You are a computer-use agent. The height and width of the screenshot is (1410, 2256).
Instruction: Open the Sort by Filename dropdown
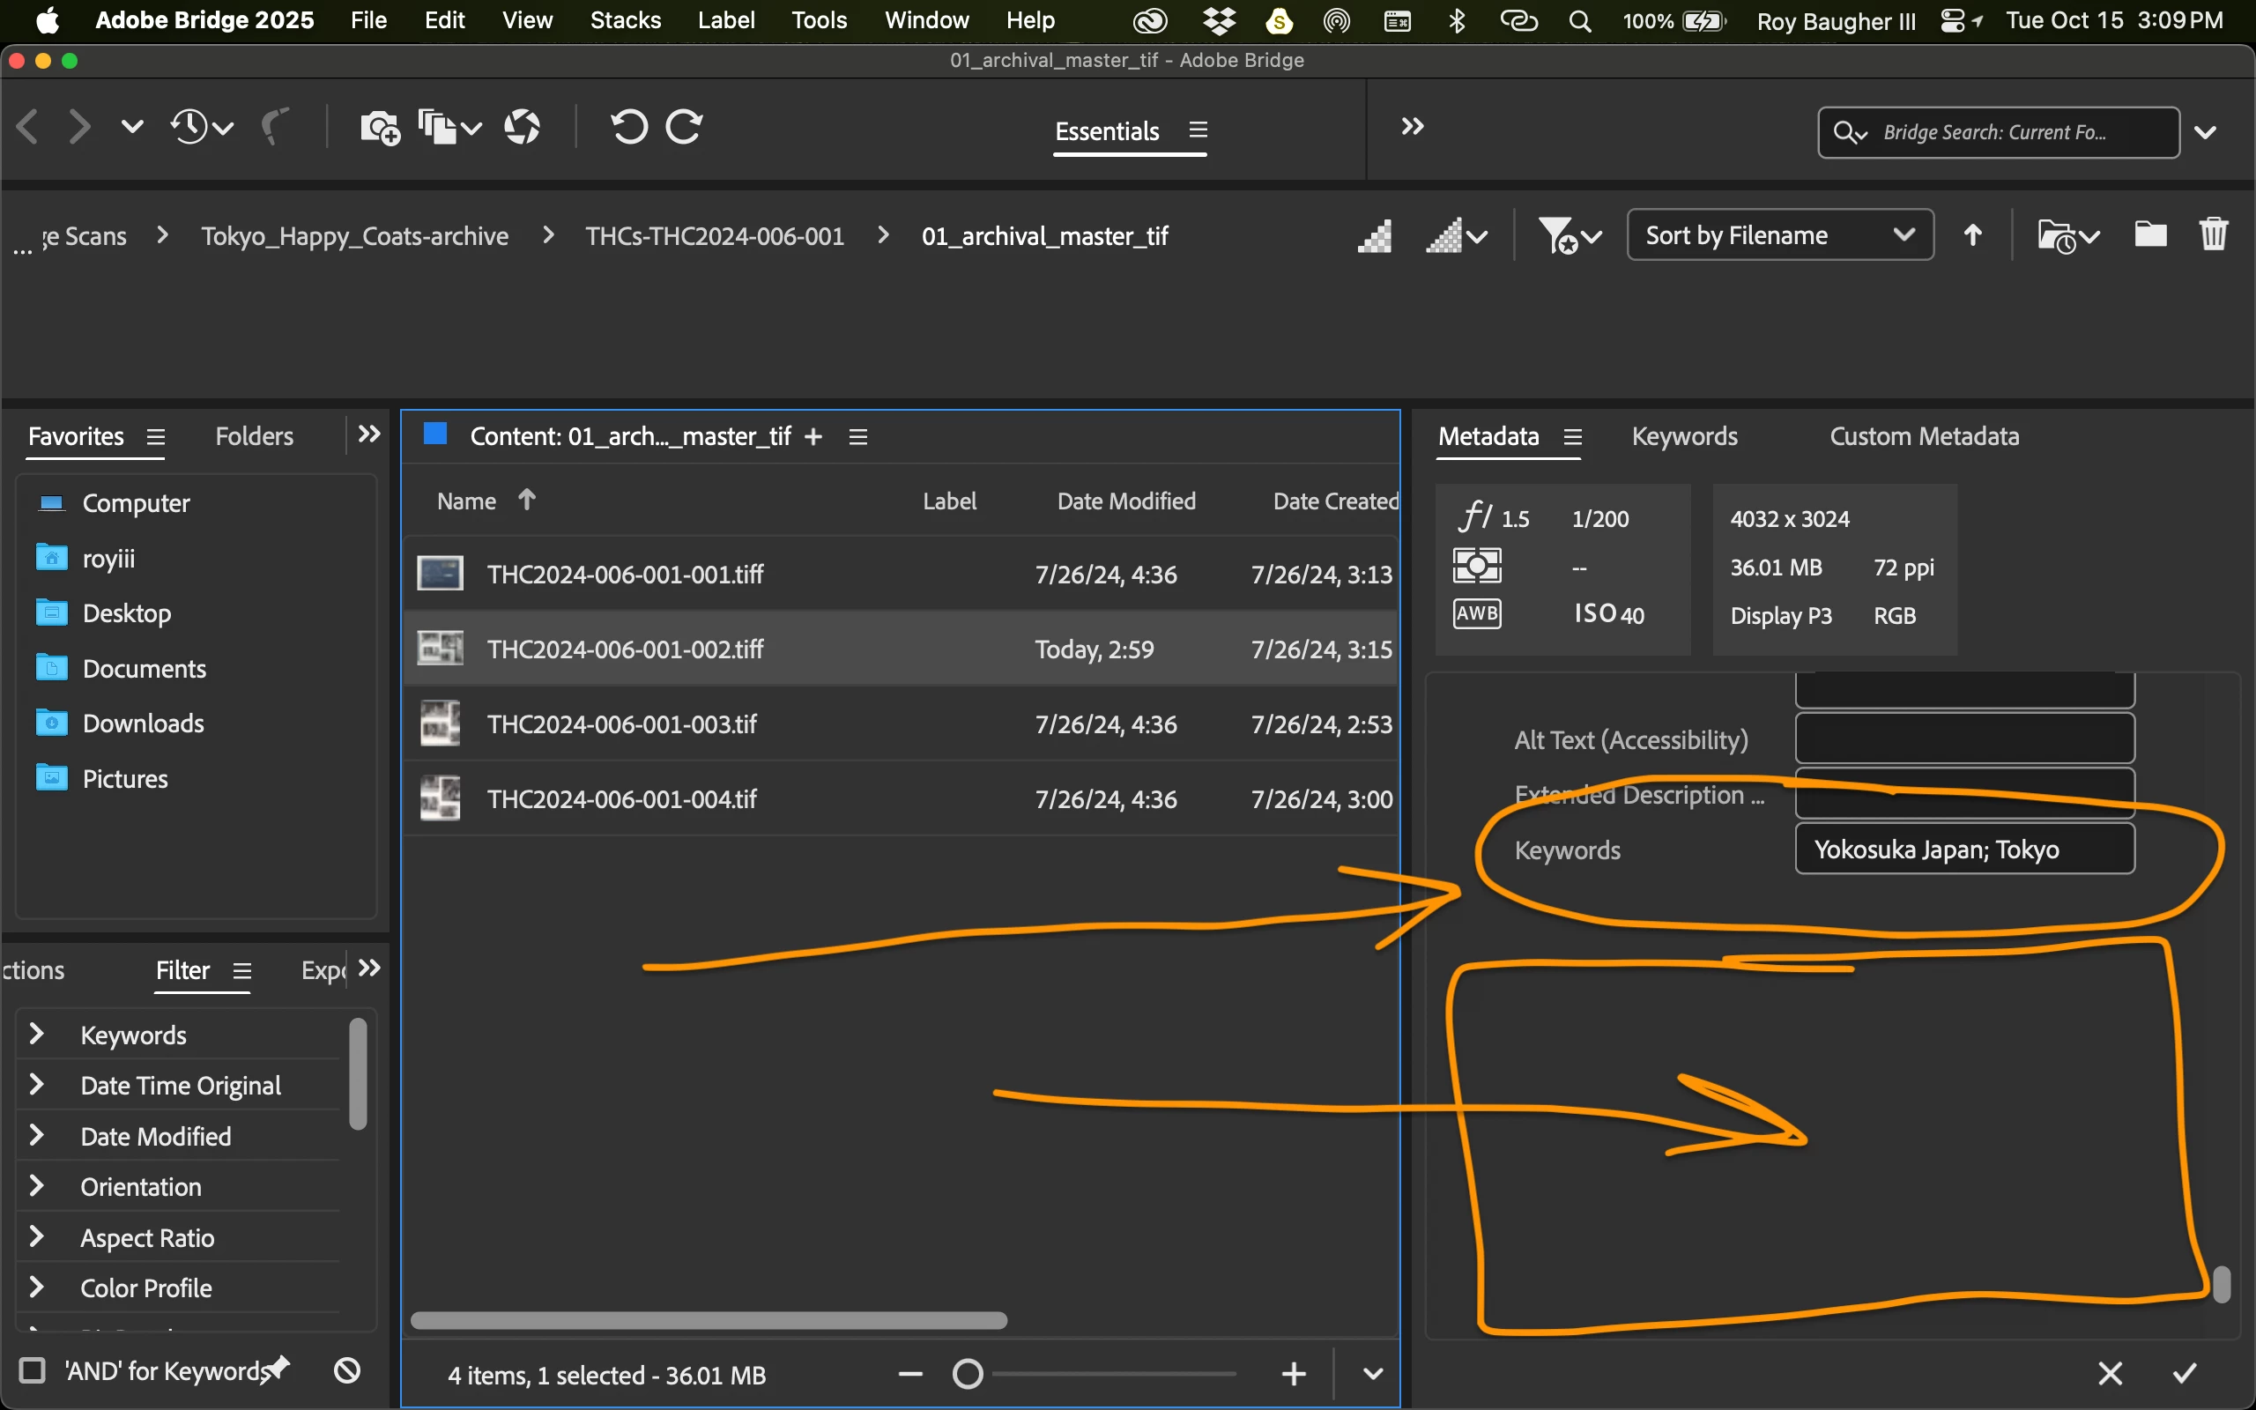[1778, 235]
